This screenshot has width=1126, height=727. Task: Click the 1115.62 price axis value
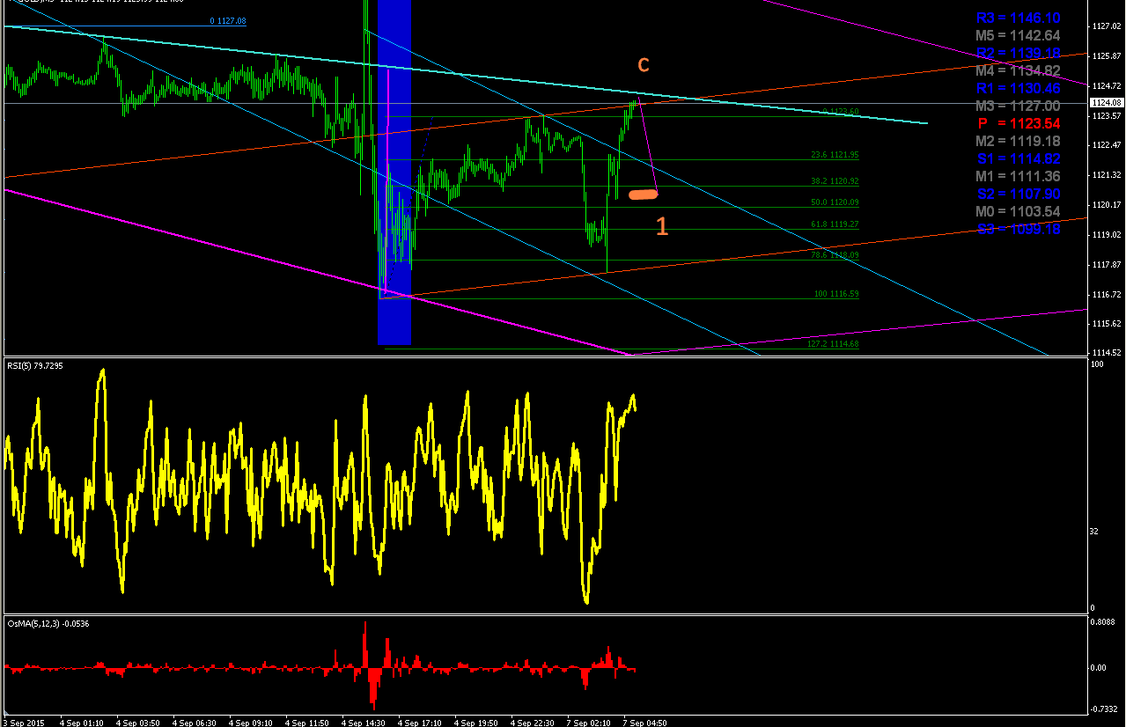click(x=1107, y=324)
